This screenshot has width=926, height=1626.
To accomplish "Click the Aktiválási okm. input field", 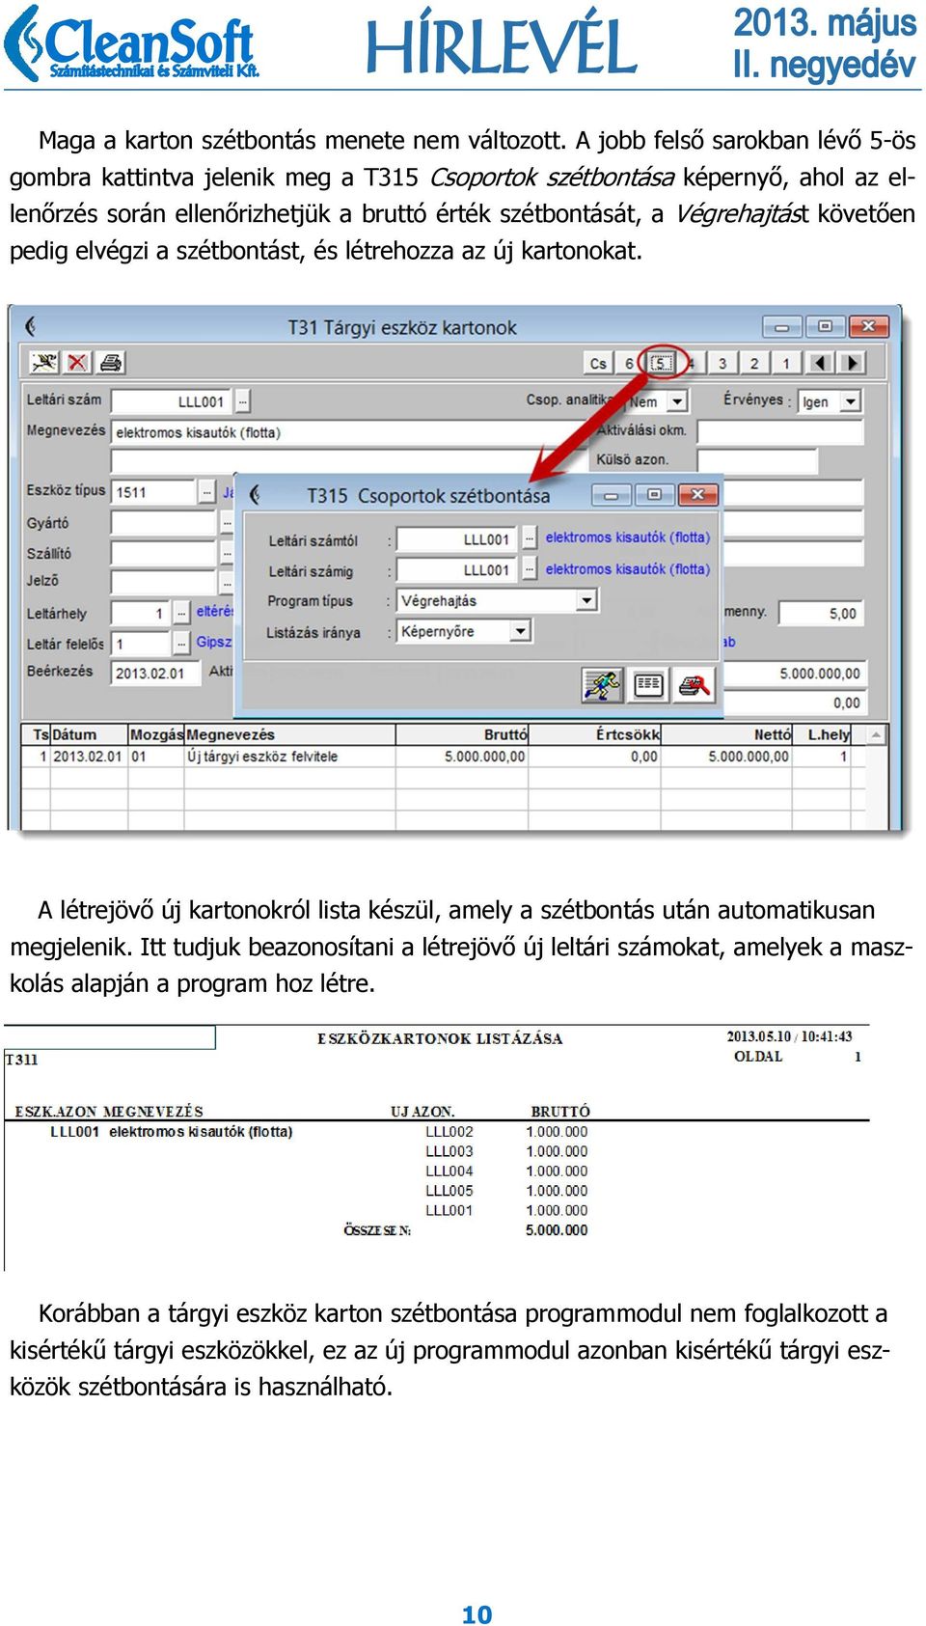I will 779,432.
